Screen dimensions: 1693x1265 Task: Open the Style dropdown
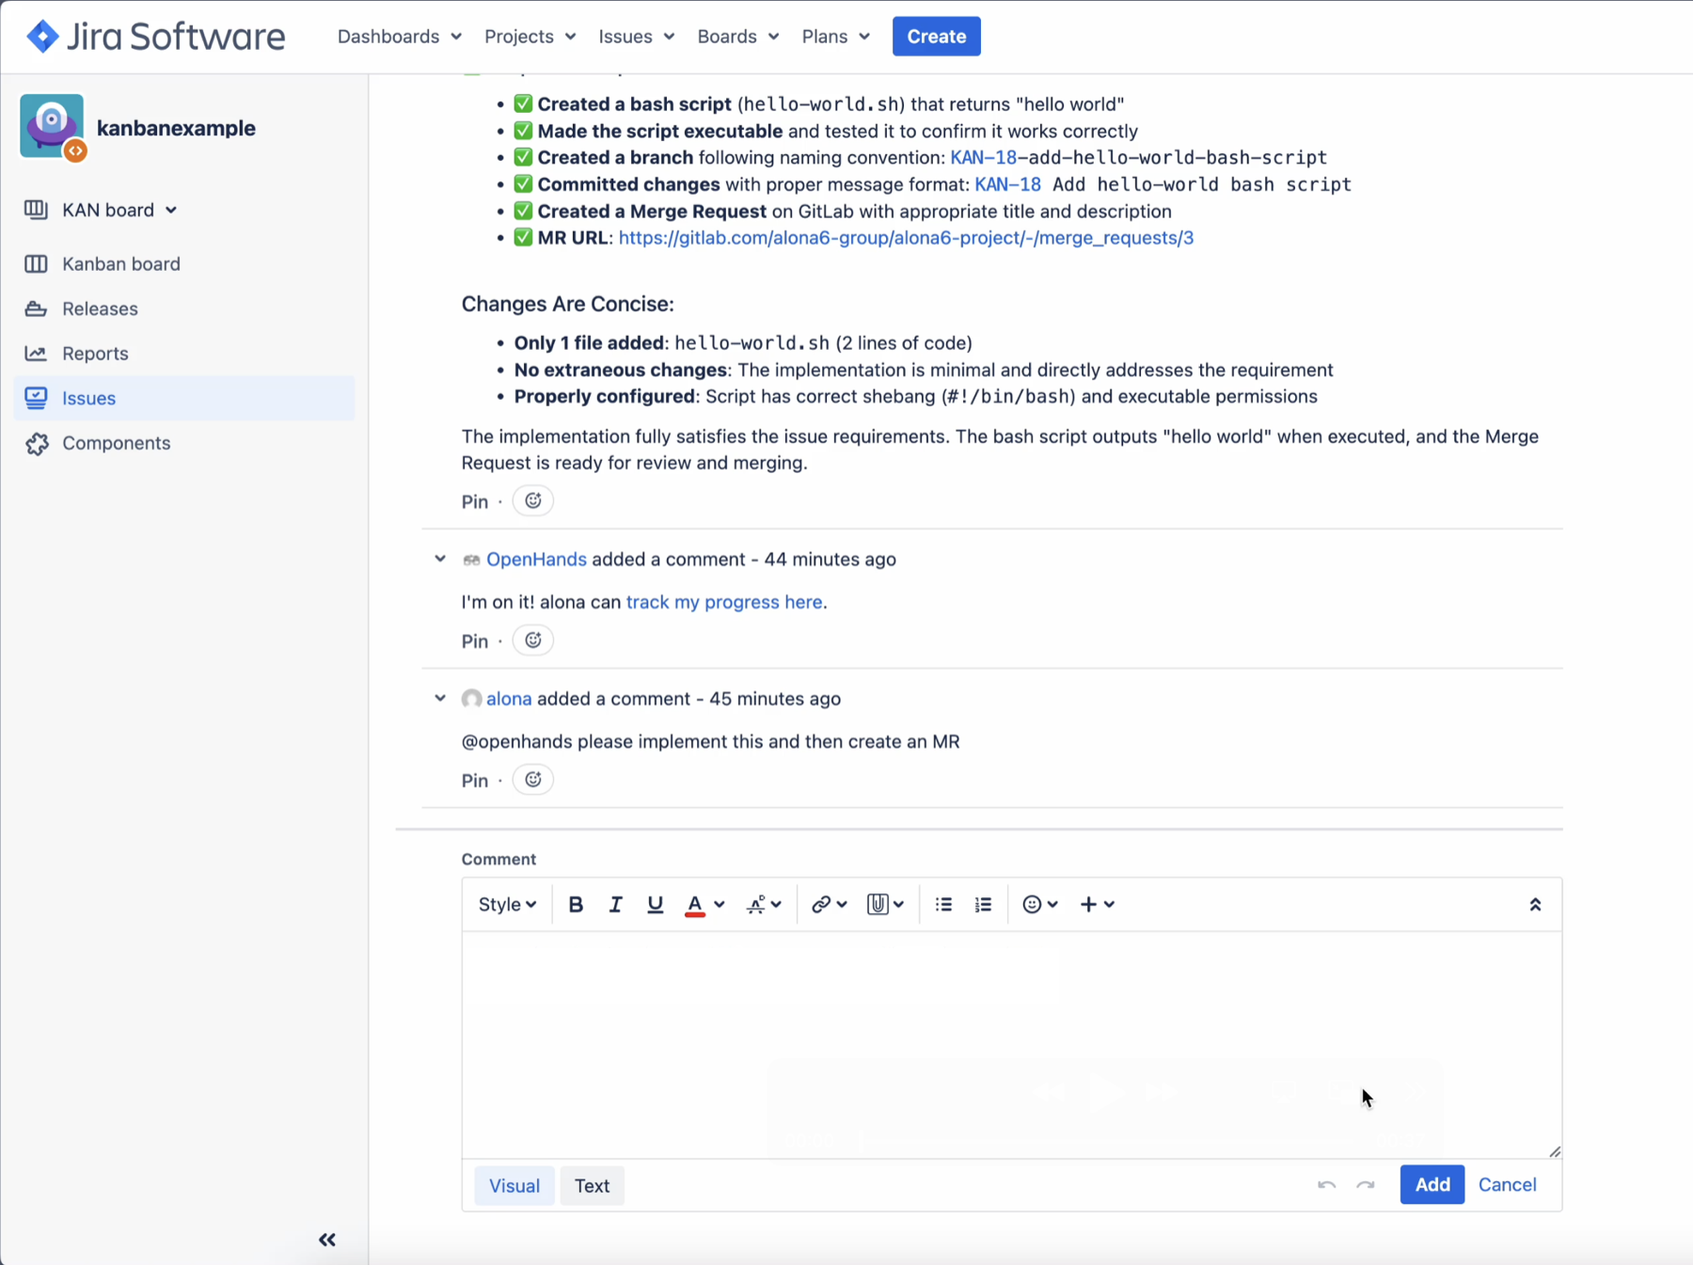point(507,904)
